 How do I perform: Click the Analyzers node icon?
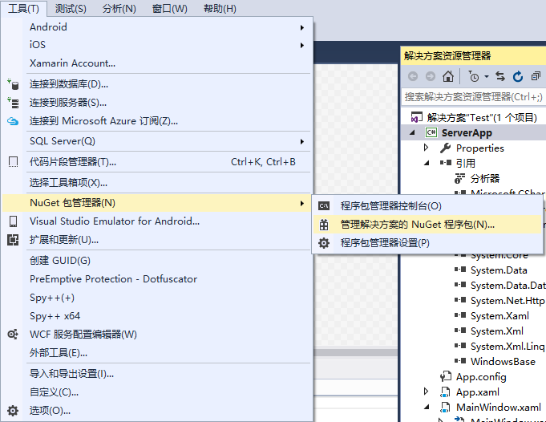pyautogui.click(x=459, y=179)
